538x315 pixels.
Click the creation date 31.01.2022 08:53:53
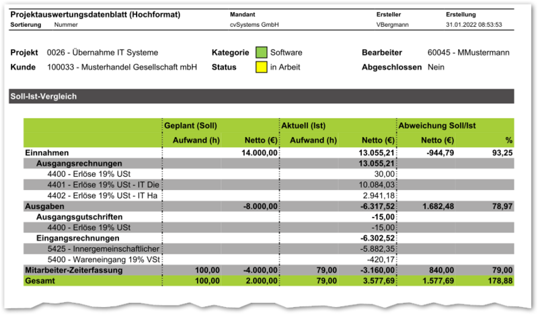coord(474,25)
